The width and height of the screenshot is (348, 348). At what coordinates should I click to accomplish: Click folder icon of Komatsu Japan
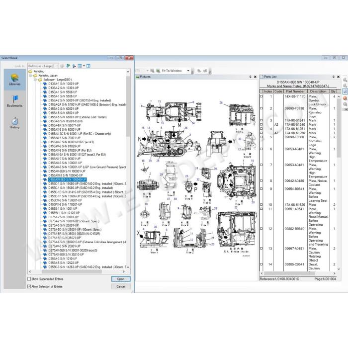click(x=35, y=76)
